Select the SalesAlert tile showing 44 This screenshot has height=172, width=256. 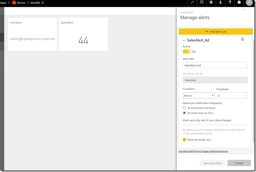tap(83, 34)
